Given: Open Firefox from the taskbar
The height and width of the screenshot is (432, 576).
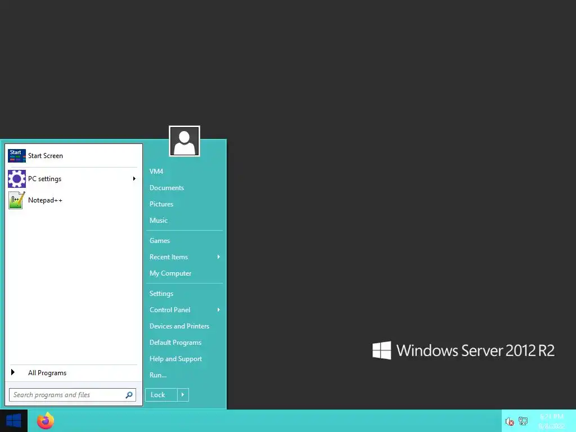Looking at the screenshot, I should pos(46,421).
